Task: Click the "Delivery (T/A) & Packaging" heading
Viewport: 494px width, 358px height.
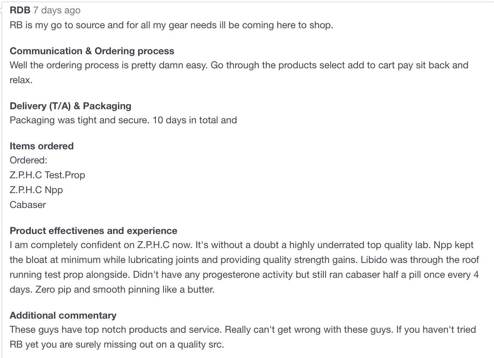Action: tap(70, 106)
